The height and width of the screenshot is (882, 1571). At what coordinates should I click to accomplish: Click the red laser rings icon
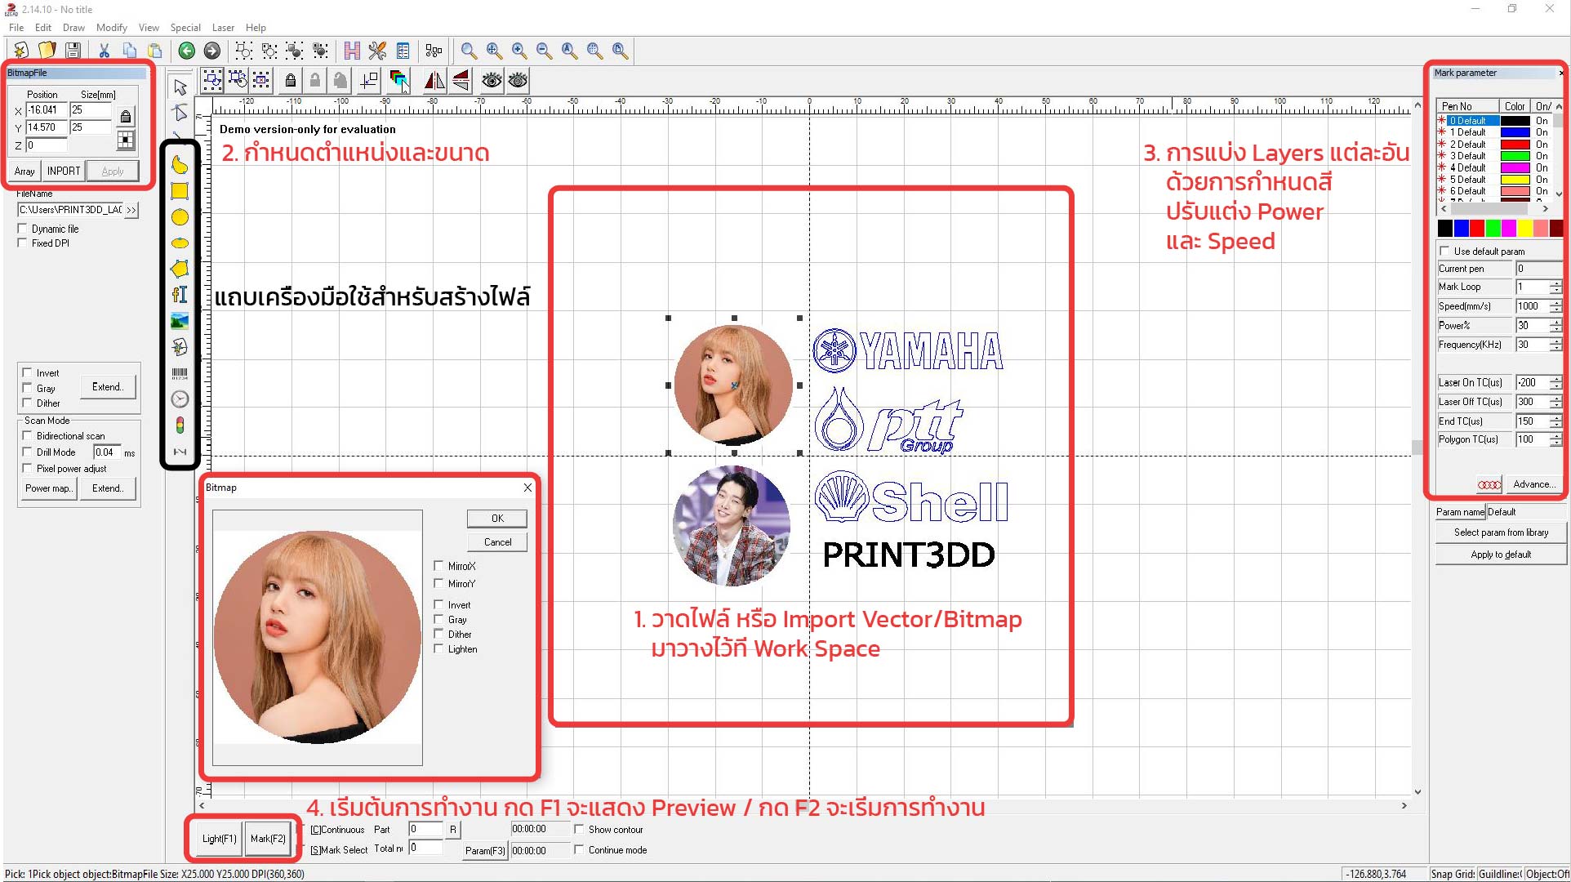click(x=1489, y=485)
